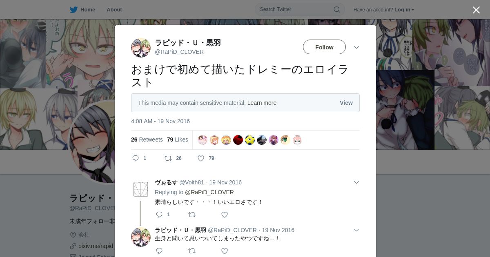Click the reply bubble icon on the main tweet
This screenshot has height=257, width=490.
point(136,158)
